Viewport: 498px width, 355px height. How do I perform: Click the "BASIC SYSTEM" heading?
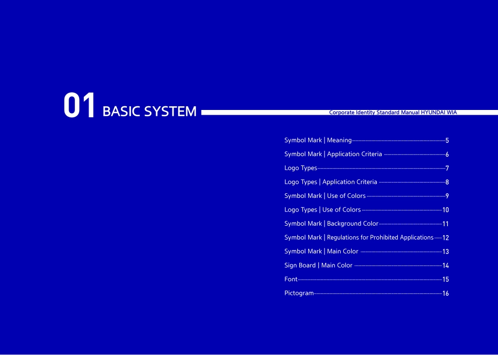click(149, 112)
